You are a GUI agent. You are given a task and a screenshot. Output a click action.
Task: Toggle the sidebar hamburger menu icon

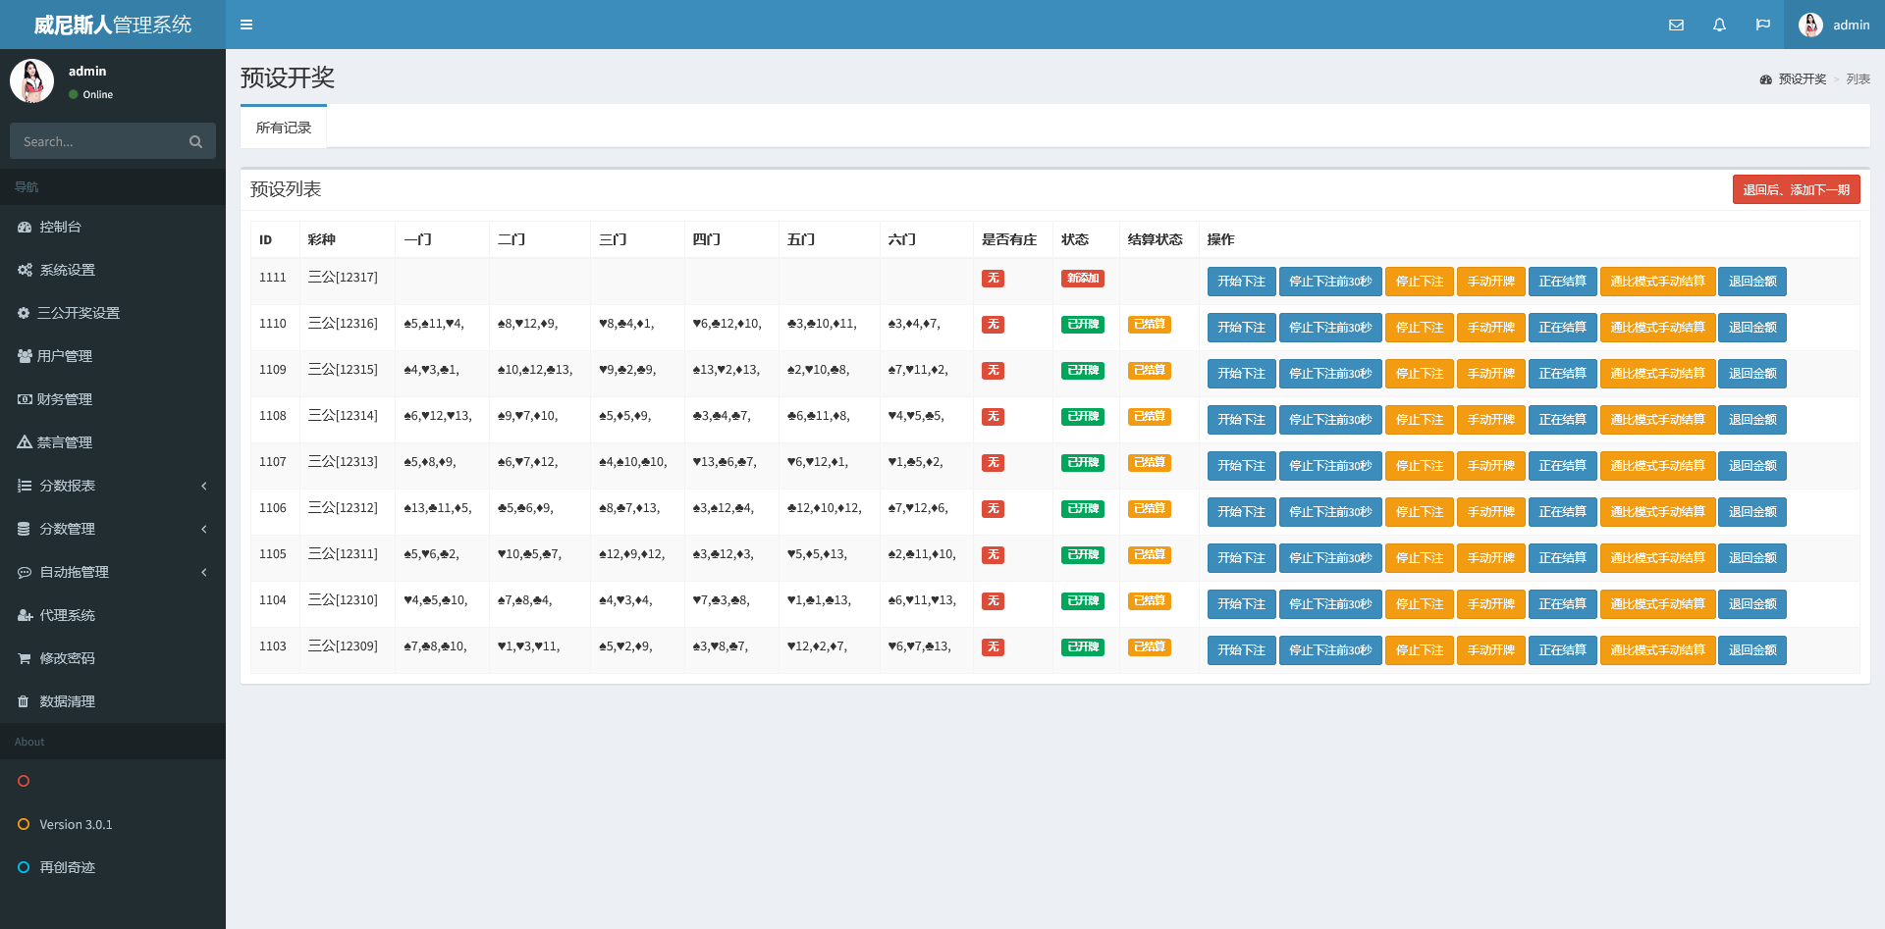[246, 25]
